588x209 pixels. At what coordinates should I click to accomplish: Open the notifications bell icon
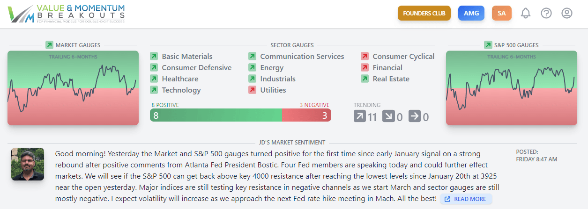pyautogui.click(x=526, y=13)
